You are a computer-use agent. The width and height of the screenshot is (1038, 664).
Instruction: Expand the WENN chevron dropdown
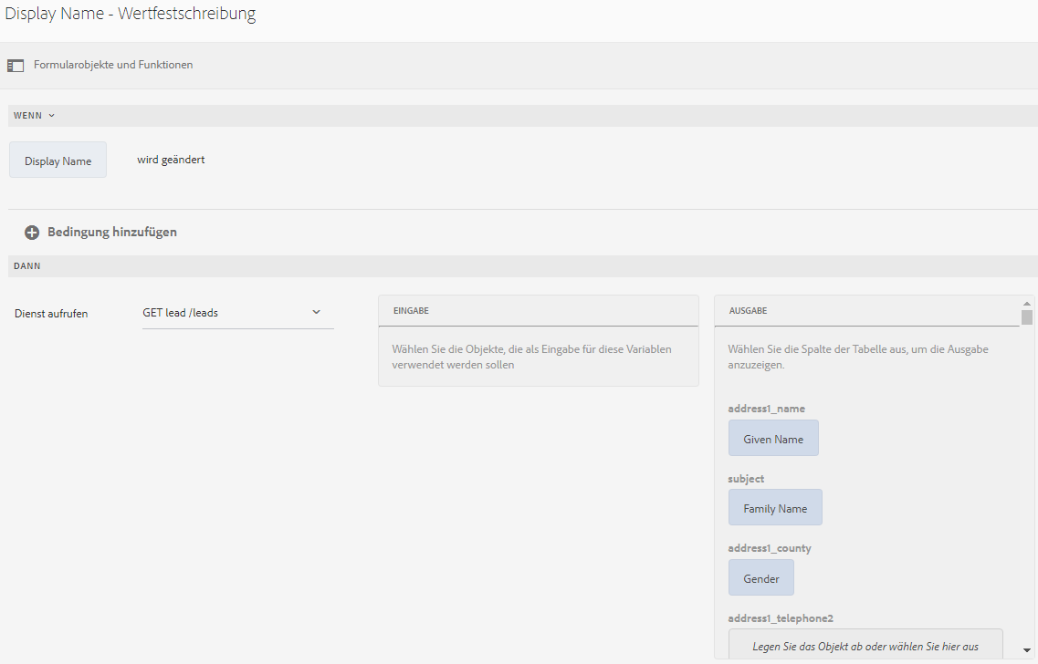[x=52, y=116]
